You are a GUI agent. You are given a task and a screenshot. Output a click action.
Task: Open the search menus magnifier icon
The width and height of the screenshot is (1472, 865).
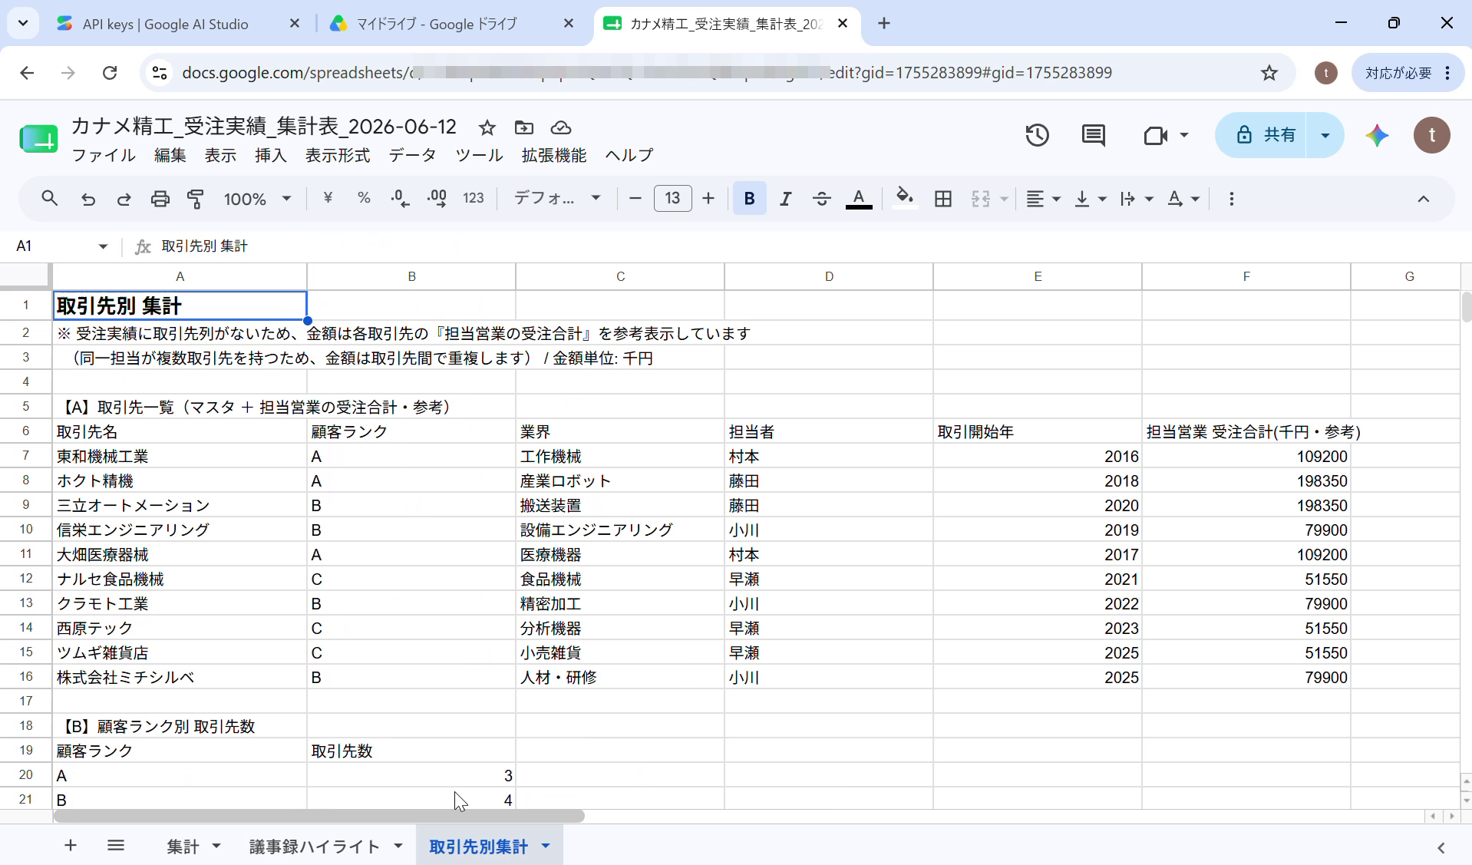tap(50, 199)
